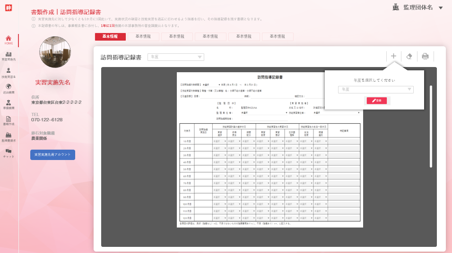
Task: Open 監理費請求 billing section
Action: 9,137
